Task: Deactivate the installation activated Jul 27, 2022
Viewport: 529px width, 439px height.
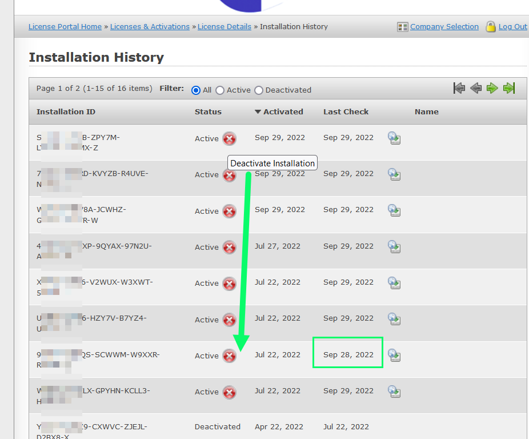Action: click(229, 248)
